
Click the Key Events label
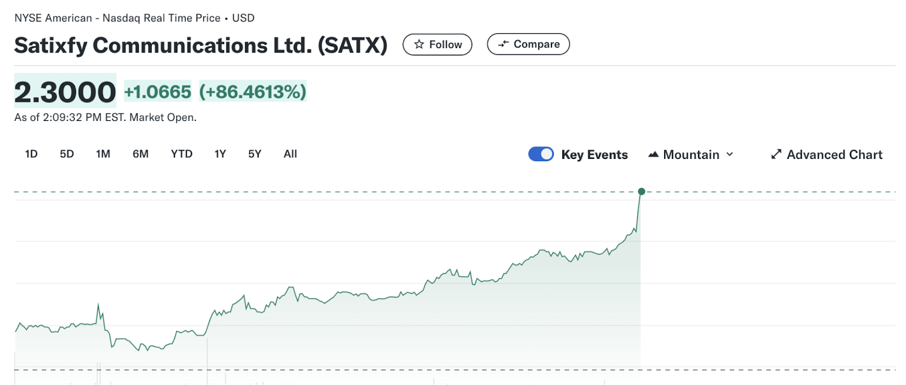595,154
